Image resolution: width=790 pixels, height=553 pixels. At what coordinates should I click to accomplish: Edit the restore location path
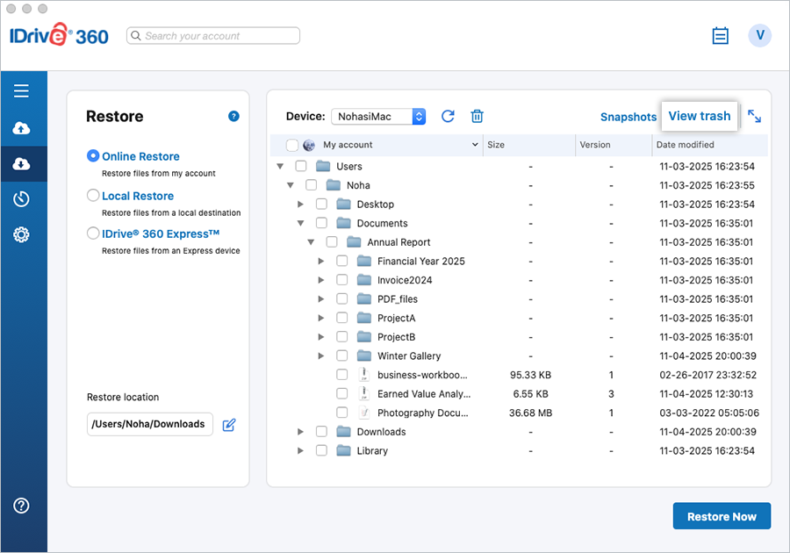tap(229, 425)
